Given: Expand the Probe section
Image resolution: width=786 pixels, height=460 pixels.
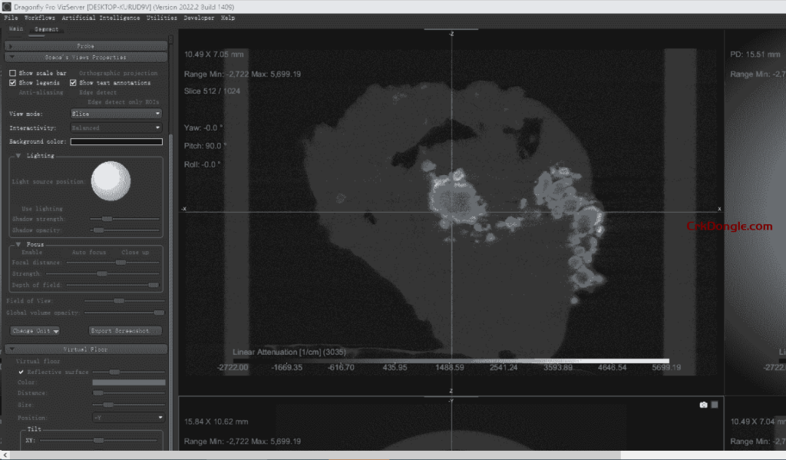Looking at the screenshot, I should pyautogui.click(x=11, y=46).
